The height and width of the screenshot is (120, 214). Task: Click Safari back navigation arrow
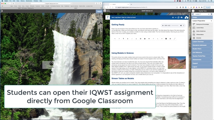pos(8,3)
